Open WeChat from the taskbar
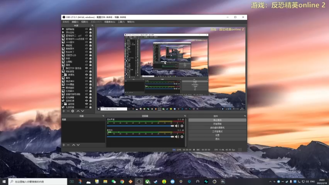The height and width of the screenshot is (185, 329). pos(114,182)
